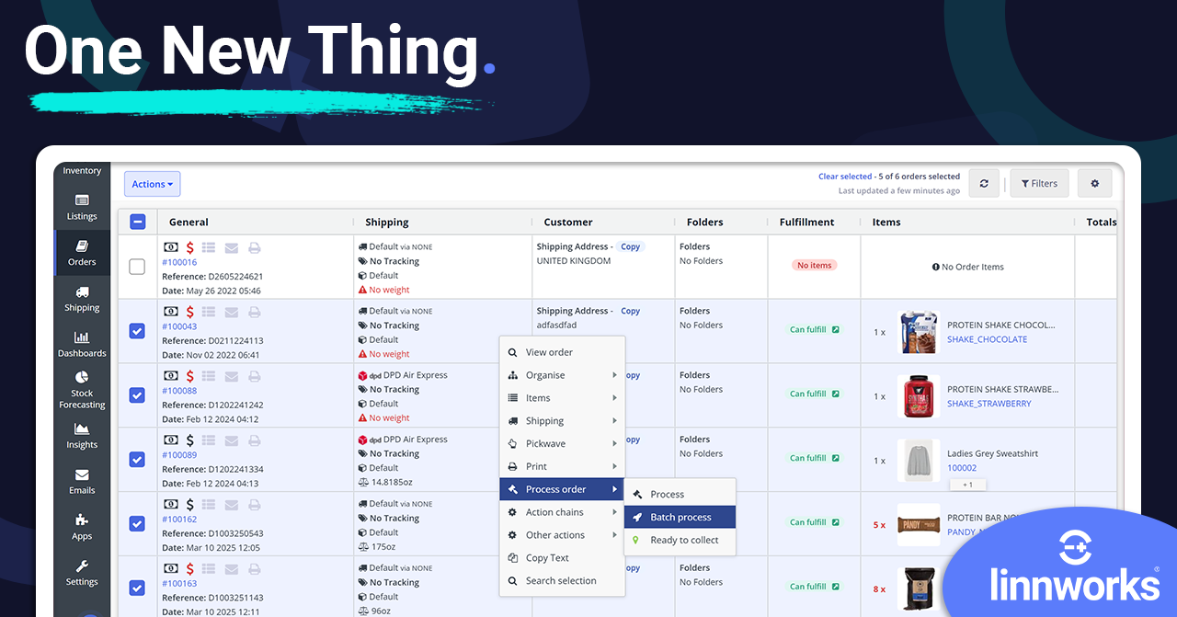This screenshot has width=1177, height=617.
Task: Open the Actions dropdown menu
Action: click(x=152, y=183)
